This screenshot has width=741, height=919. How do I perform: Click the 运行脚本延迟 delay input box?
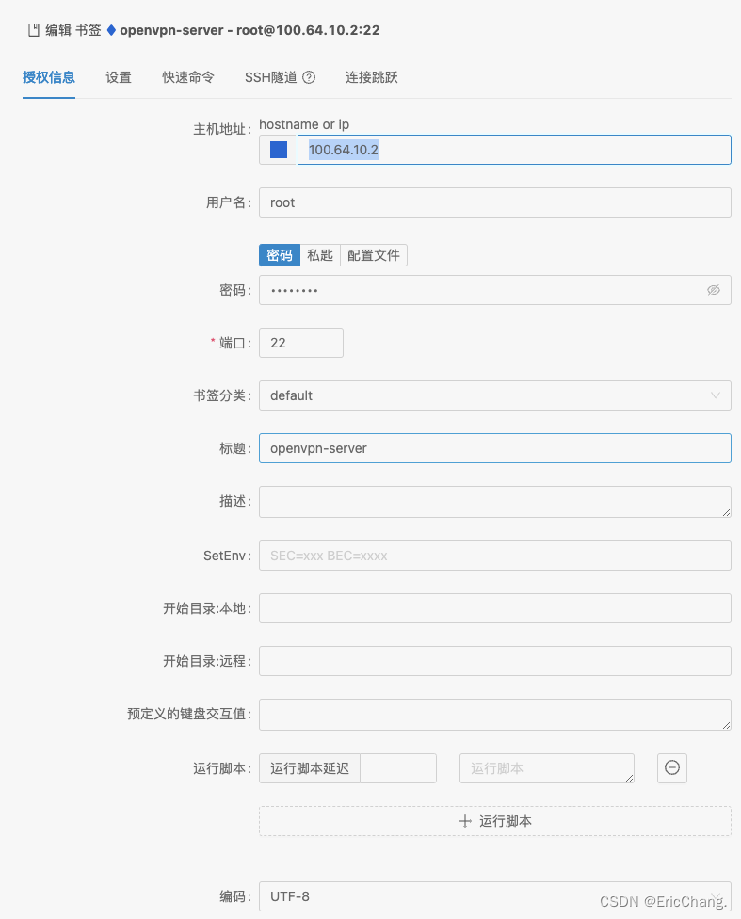[x=398, y=768]
